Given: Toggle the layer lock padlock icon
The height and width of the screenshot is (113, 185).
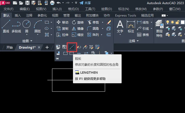Looking at the screenshot, I should click(x=177, y=22).
